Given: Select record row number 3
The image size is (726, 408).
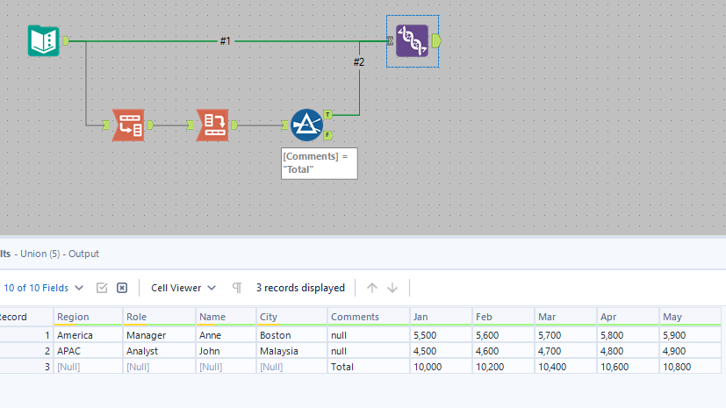Looking at the screenshot, I should 26,367.
